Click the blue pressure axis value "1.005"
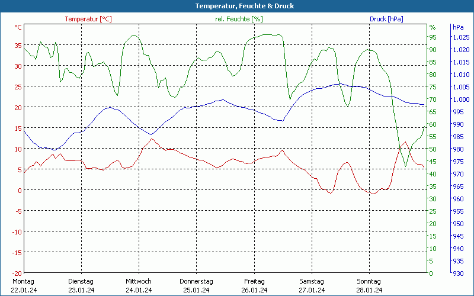This screenshot has width=474, height=296. click(462, 87)
